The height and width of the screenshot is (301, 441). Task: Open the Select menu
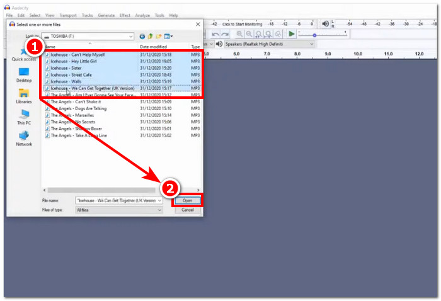[x=35, y=15]
